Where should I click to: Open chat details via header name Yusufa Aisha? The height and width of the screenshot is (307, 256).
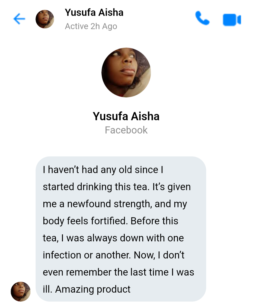coord(94,12)
